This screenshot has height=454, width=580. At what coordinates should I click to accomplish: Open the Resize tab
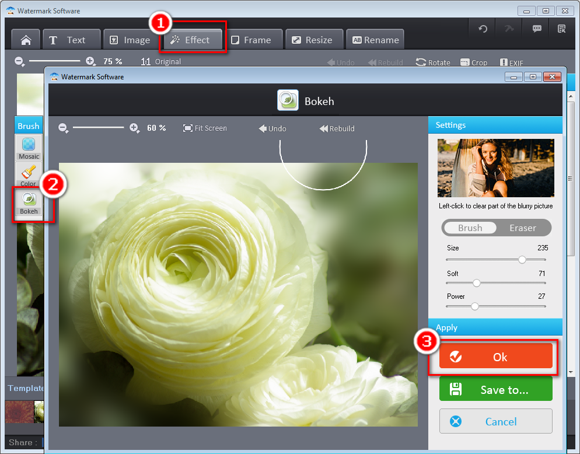point(314,40)
